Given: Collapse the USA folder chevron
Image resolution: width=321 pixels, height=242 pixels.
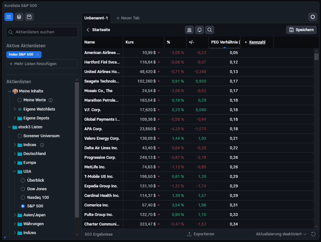Looking at the screenshot, I should click(14, 171).
